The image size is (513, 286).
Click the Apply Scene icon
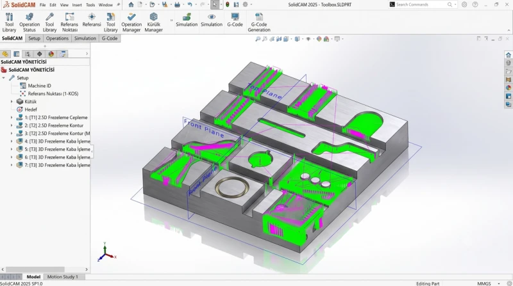click(326, 39)
